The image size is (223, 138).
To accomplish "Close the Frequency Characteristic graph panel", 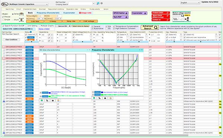I will click(142, 50).
